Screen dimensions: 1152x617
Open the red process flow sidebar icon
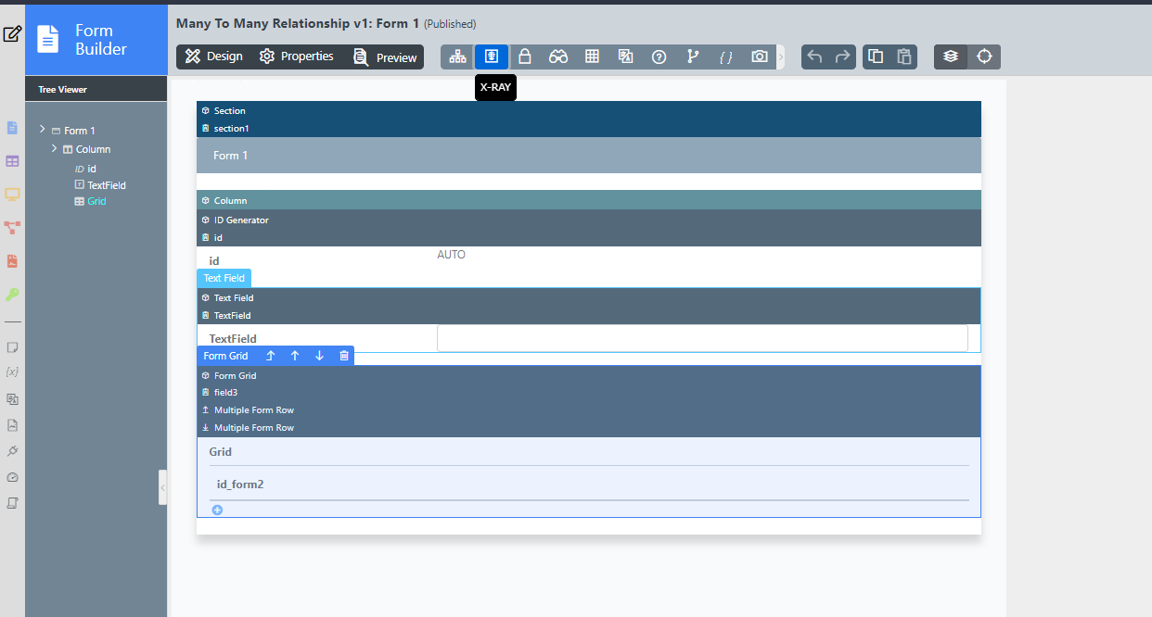tap(12, 227)
